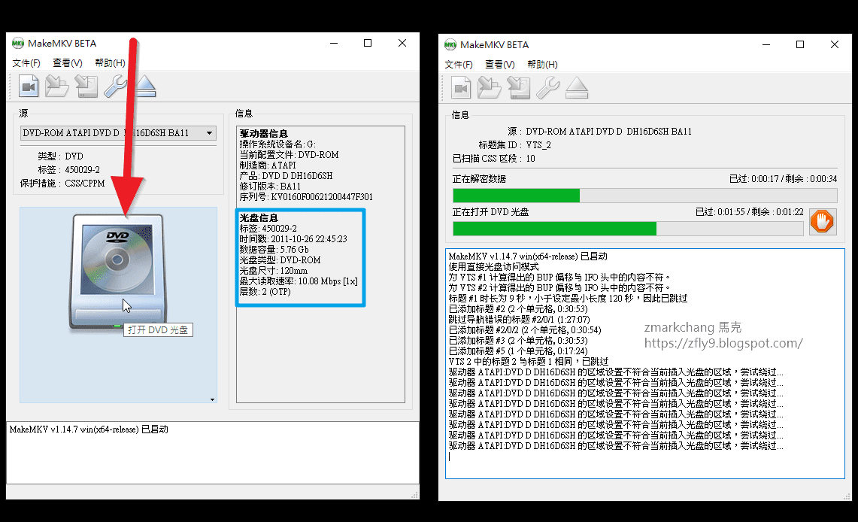Click the 驱动器信息 heading

coord(263,134)
